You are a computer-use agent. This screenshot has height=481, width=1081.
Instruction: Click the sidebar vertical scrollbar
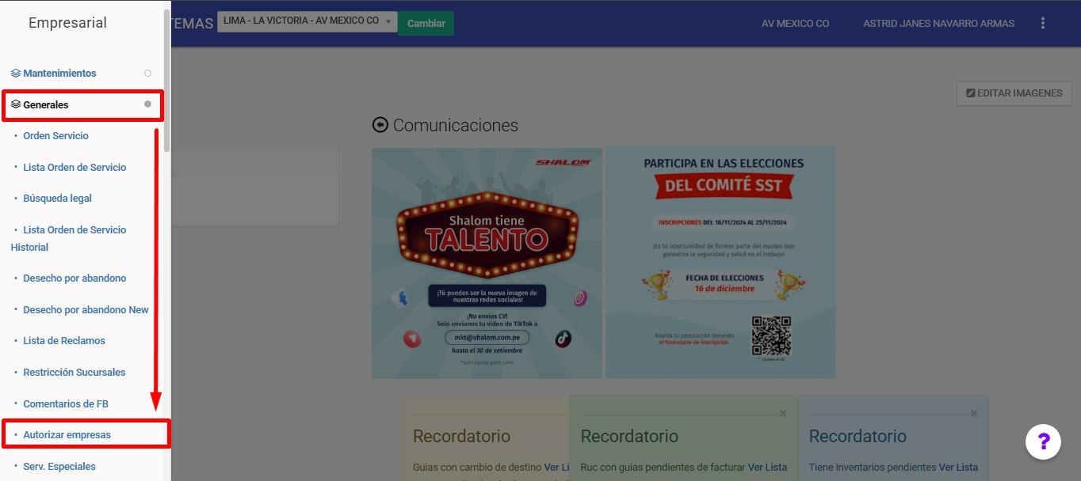166,79
